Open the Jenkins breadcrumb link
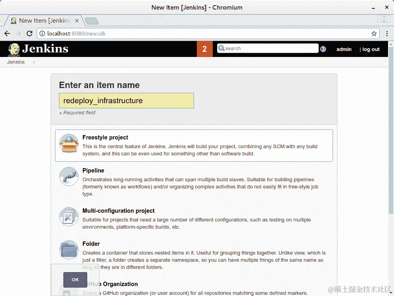Image resolution: width=394 pixels, height=296 pixels. 16,62
